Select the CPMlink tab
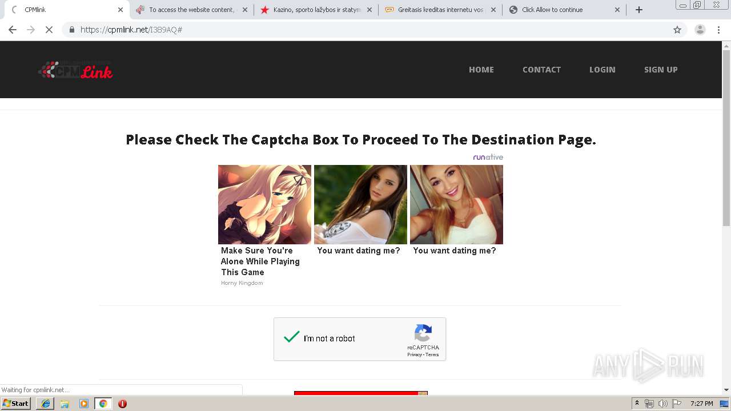Image resolution: width=731 pixels, height=411 pixels. tap(67, 10)
